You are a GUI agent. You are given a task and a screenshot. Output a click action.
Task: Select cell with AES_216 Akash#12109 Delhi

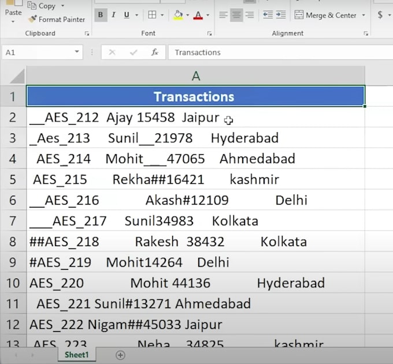tap(195, 200)
